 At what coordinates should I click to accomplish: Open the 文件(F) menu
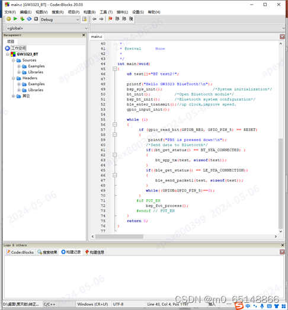click(x=10, y=12)
